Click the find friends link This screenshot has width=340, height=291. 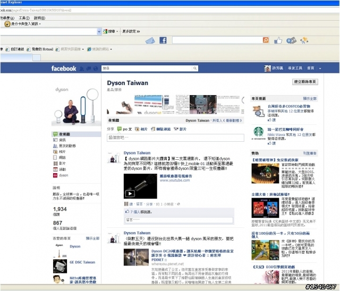tap(295, 69)
